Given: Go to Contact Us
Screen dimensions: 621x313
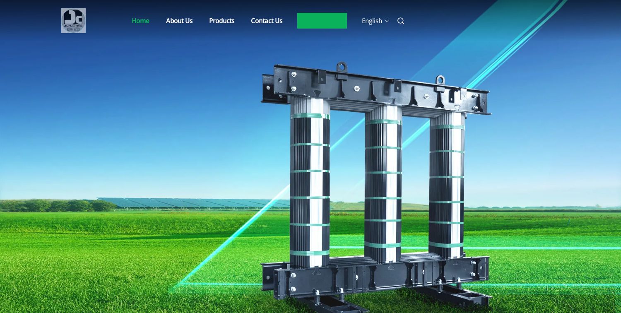Looking at the screenshot, I should 267,21.
